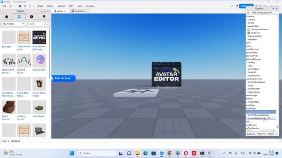Viewport: 282px width, 158px height.
Task: Open the HOME ribbon tab
Action: (x=40, y=6)
